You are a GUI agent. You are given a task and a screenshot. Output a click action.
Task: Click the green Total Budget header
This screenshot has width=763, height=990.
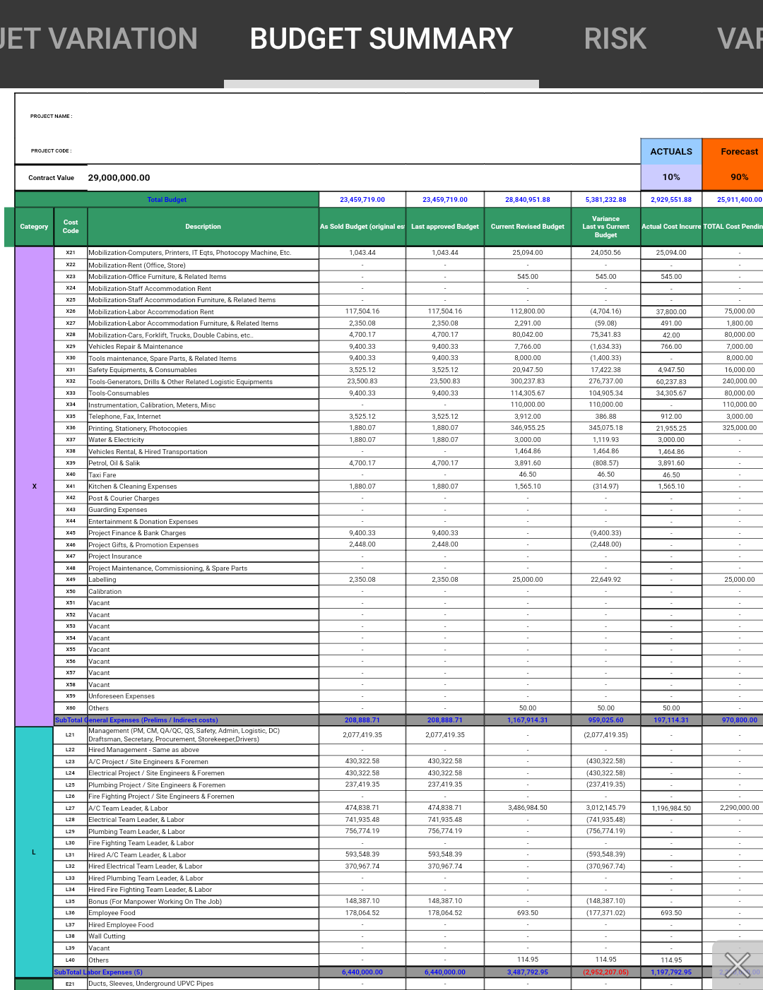[x=167, y=200]
